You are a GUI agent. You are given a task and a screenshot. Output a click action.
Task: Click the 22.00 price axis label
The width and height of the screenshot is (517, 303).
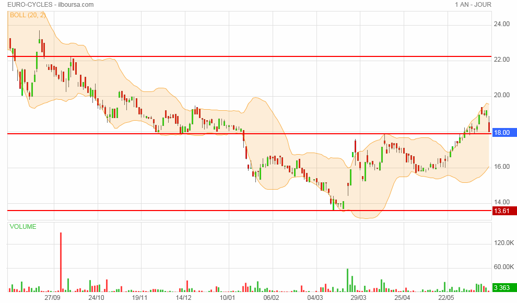501,60
